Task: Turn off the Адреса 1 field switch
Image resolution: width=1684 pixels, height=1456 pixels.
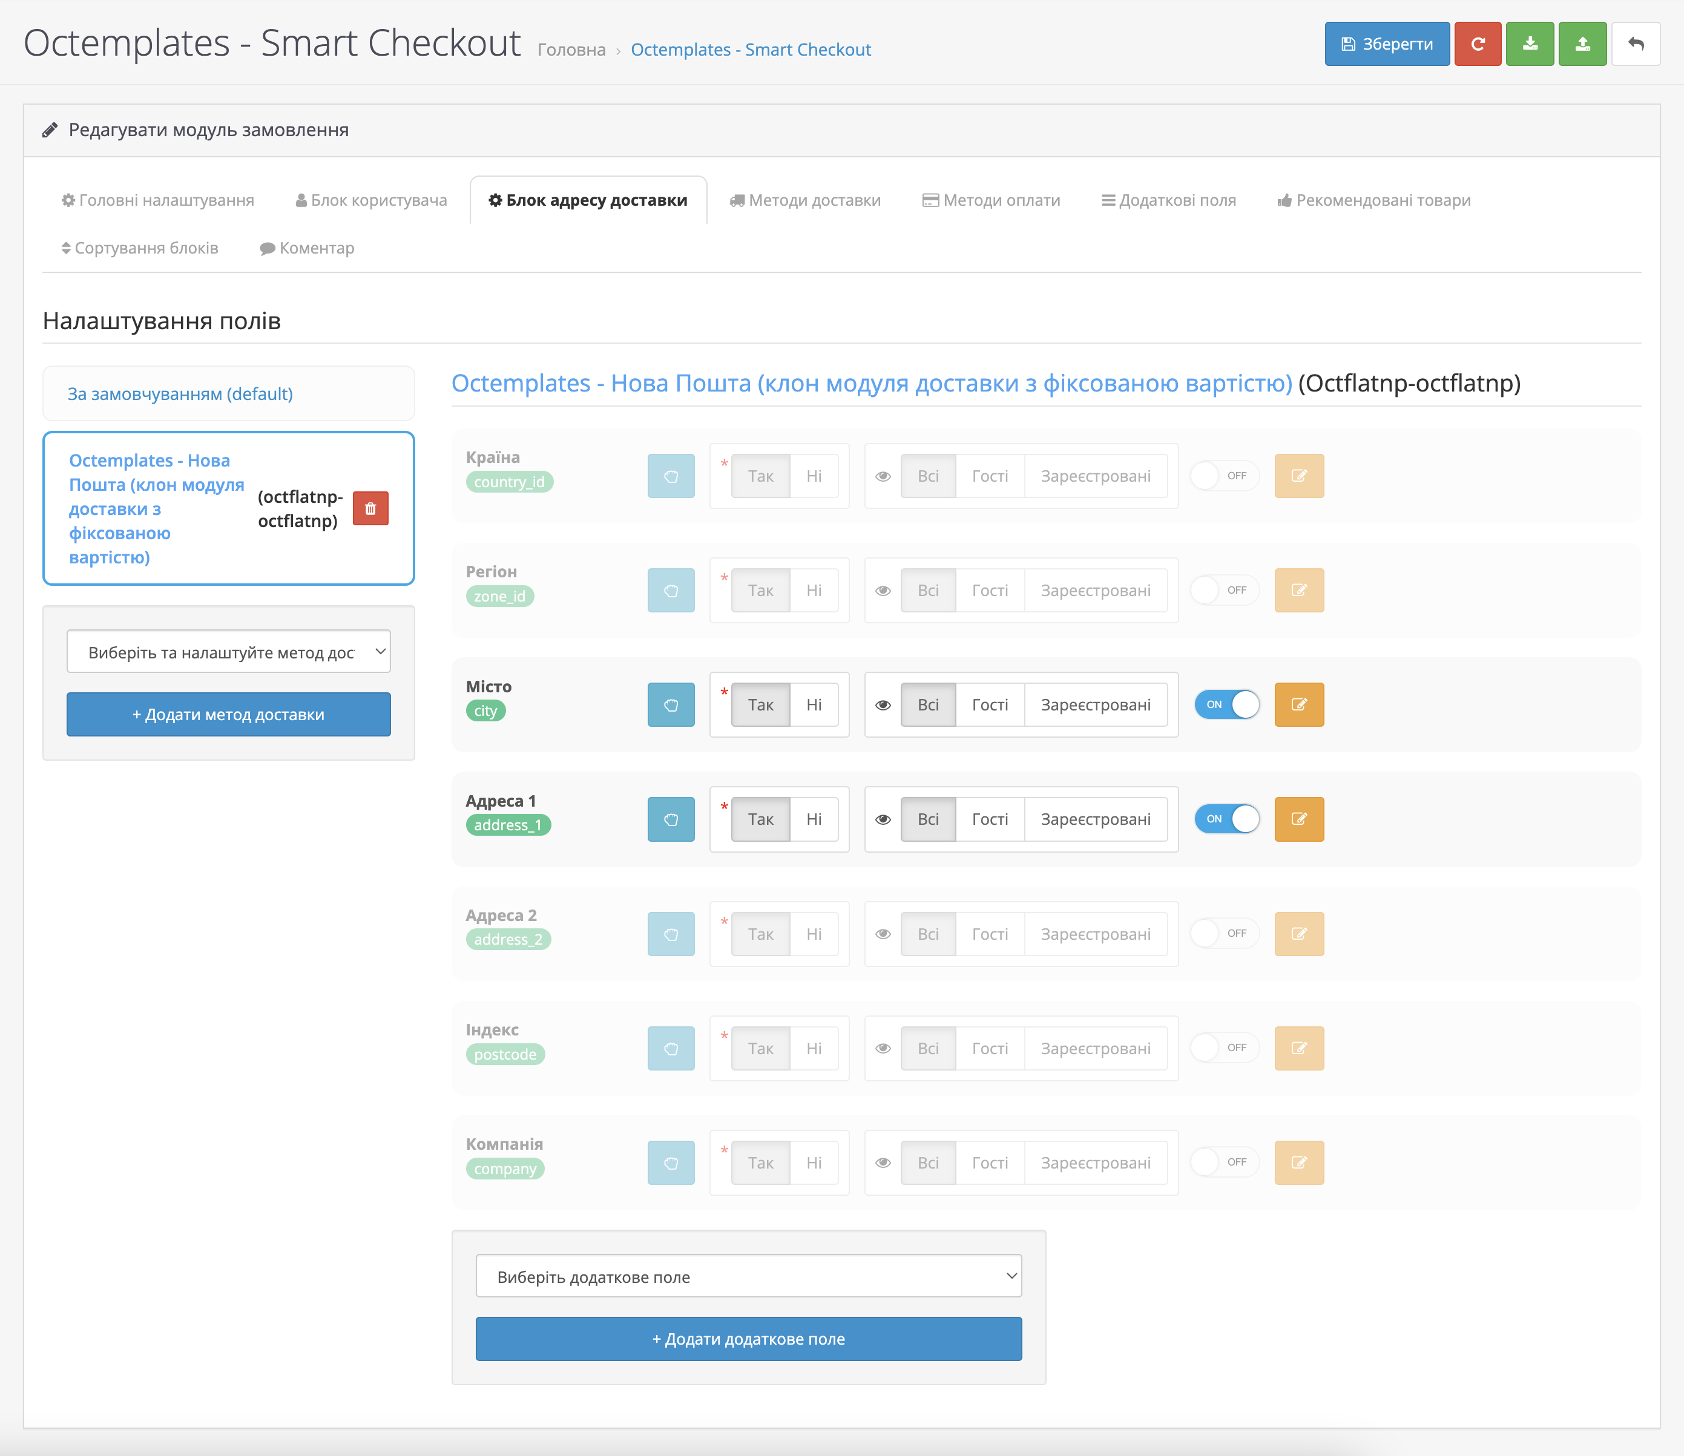Action: click(1226, 819)
